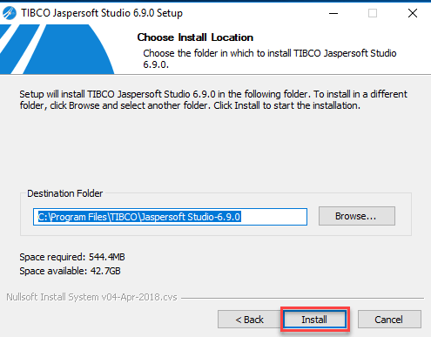This screenshot has height=337, width=431.
Task: Click the Jaspersoft Studio title bar icon
Action: pos(10,13)
